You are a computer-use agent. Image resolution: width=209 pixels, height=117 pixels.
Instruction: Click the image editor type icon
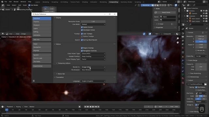pyautogui.click(x=3, y=34)
